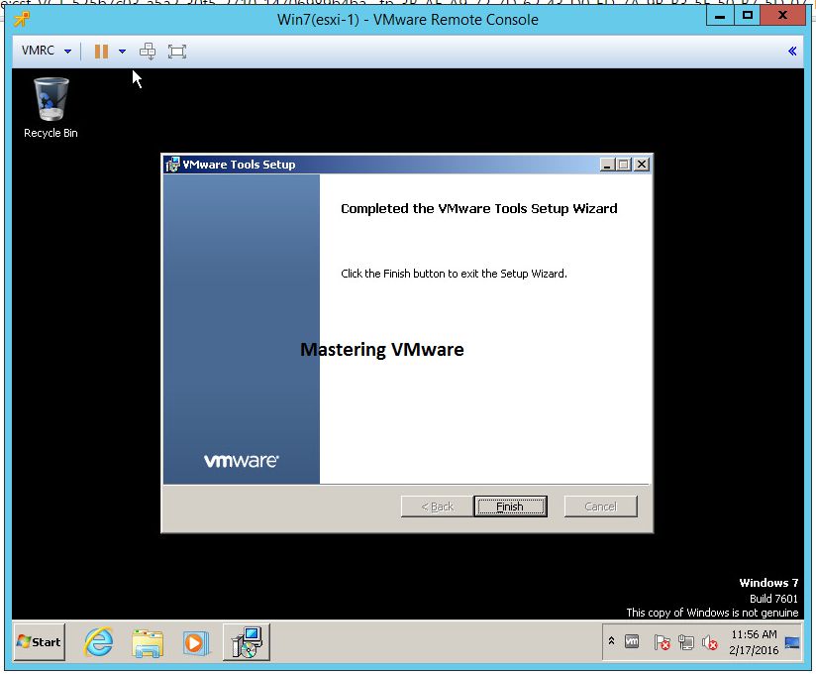This screenshot has height=674, width=816.
Task: Open the VMRC menu
Action: pos(46,51)
